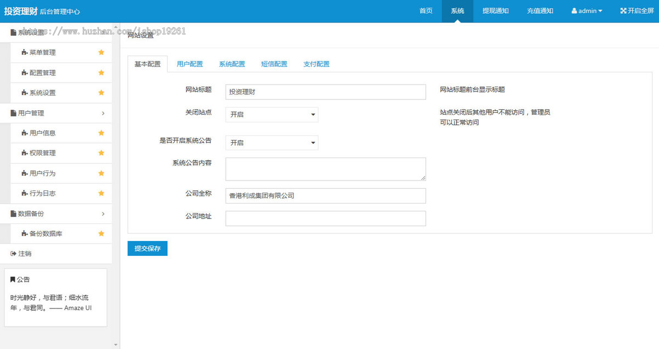This screenshot has height=349, width=659.
Task: Click the star icon beside 用户信息
Action: coord(101,133)
